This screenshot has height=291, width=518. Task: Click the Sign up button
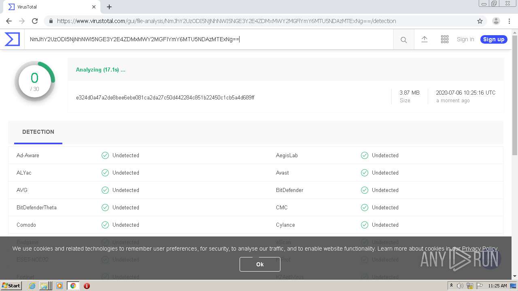point(494,39)
